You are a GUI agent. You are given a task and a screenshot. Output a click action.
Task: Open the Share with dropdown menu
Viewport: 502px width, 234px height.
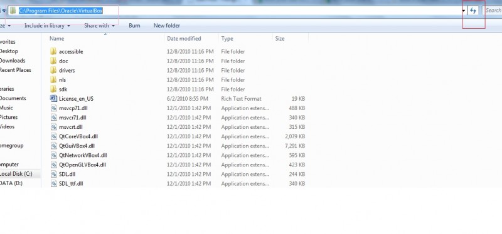click(99, 26)
